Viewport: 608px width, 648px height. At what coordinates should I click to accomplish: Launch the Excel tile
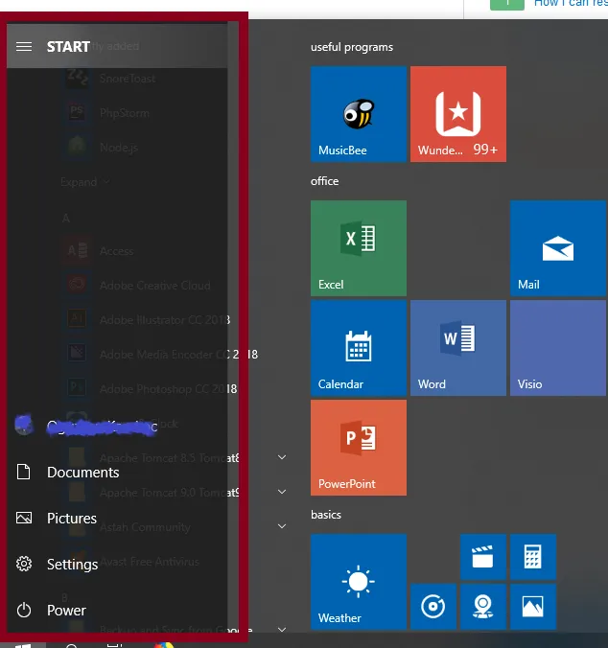point(359,248)
